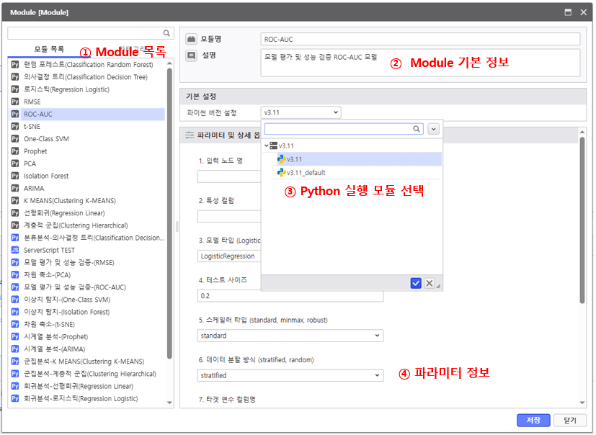Cancel popup using the gray X icon
Viewport: 596px width, 435px height.
click(430, 283)
